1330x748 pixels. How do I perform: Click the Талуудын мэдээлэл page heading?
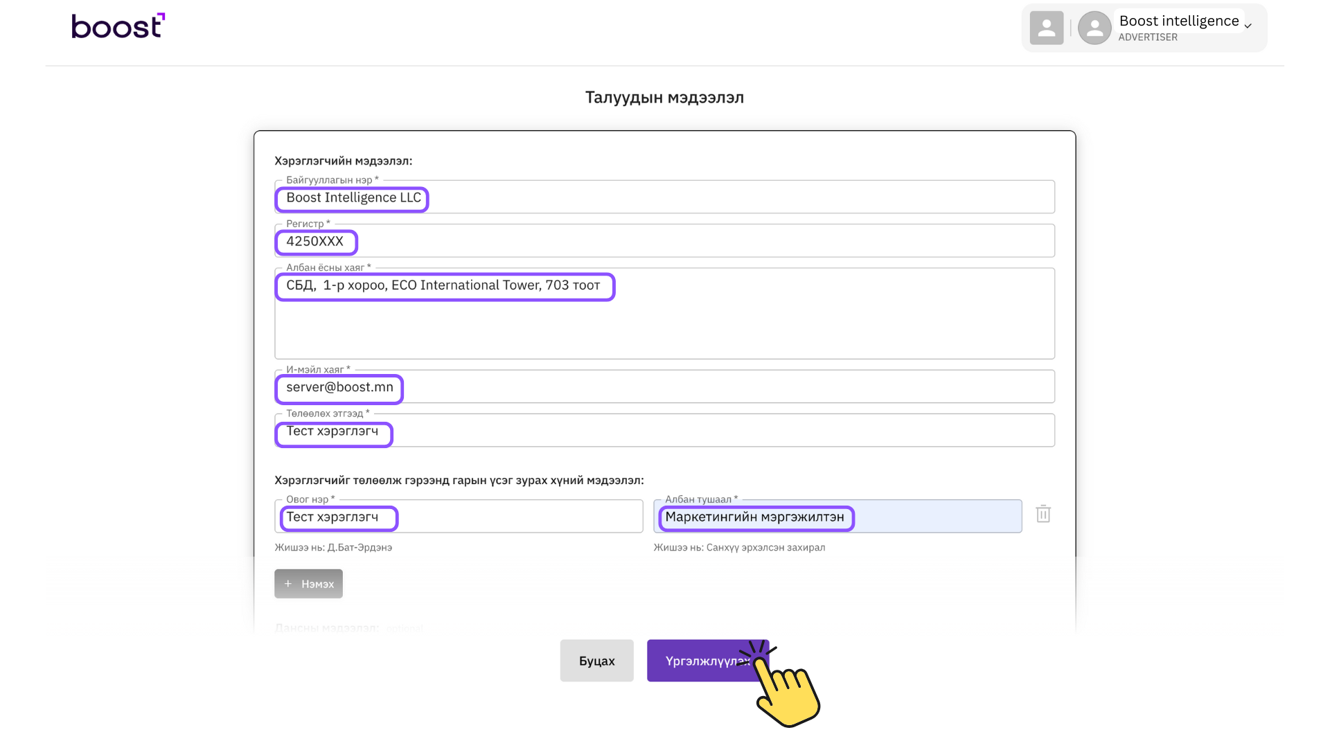pyautogui.click(x=664, y=98)
